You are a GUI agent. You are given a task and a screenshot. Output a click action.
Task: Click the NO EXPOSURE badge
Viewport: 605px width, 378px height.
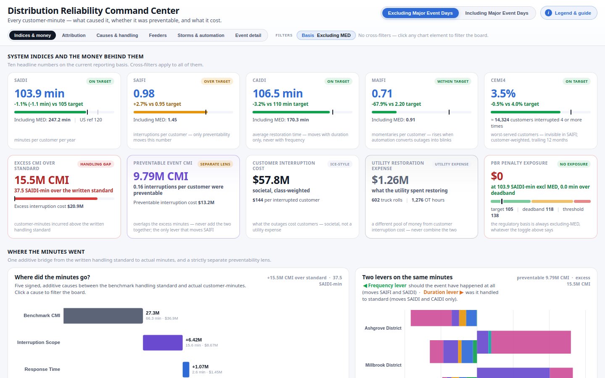[x=573, y=164]
